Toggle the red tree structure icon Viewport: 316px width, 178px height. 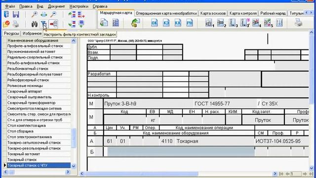pos(53,24)
